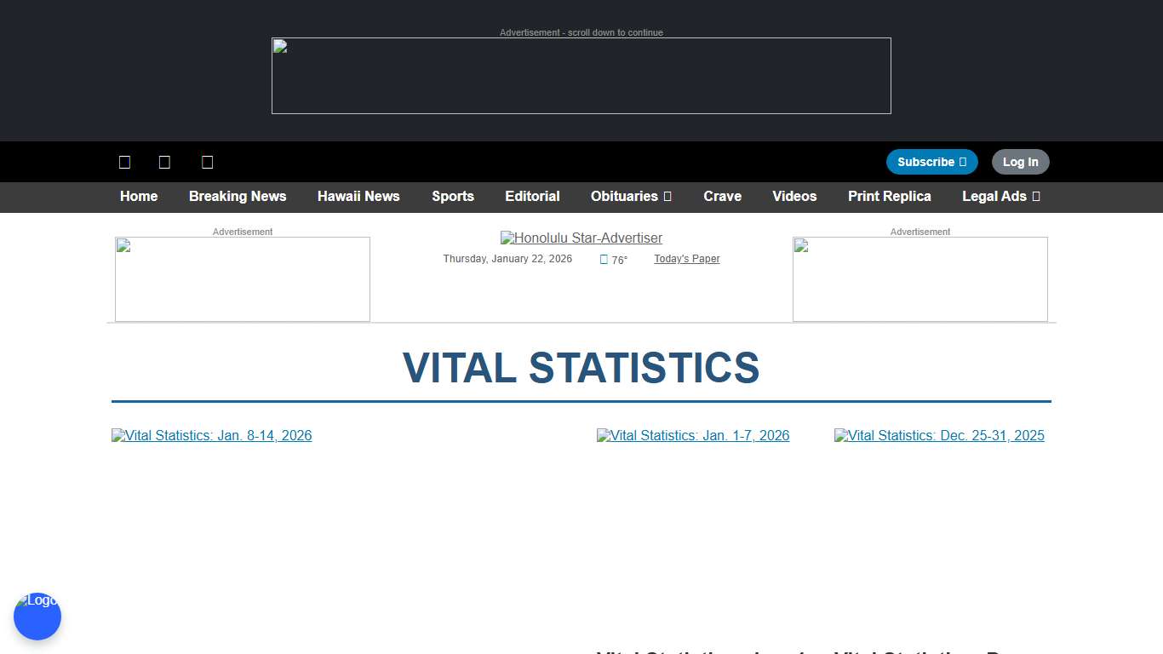Open the Print Replica section
The width and height of the screenshot is (1163, 654).
click(x=889, y=197)
